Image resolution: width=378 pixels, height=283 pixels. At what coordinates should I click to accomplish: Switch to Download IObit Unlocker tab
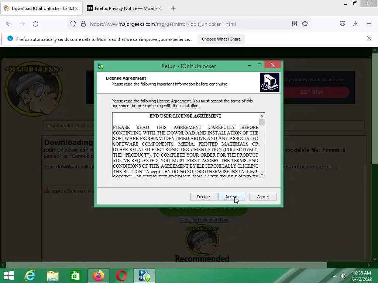(41, 8)
